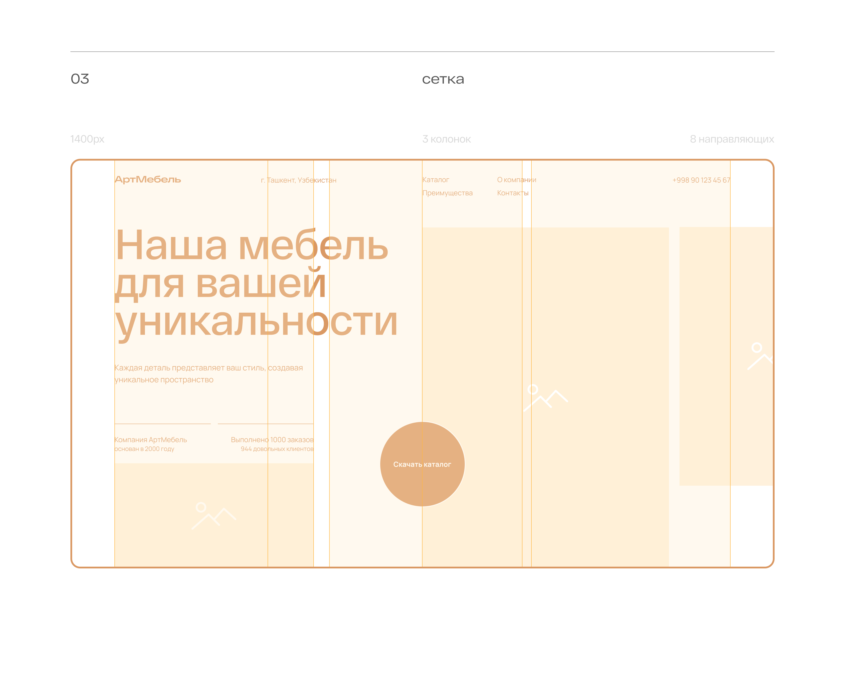This screenshot has height=674, width=845.
Task: Click the 3 колонок grid label
Action: tap(447, 139)
